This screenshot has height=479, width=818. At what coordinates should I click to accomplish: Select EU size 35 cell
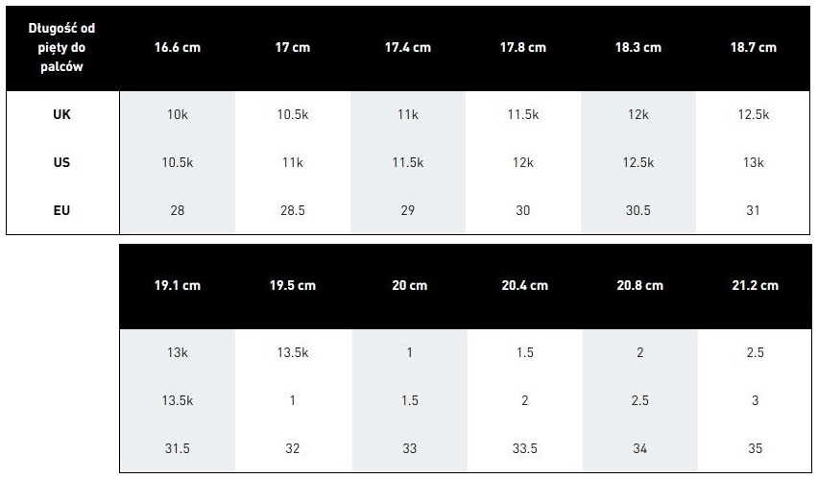coord(755,448)
